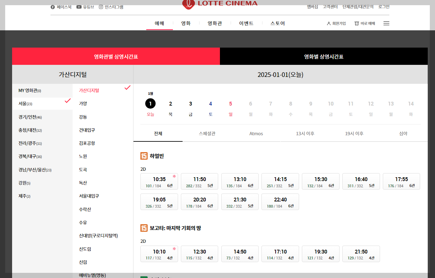The width and height of the screenshot is (435, 278).
Task: Book 하얼빈 22:40 showtime
Action: [280, 202]
